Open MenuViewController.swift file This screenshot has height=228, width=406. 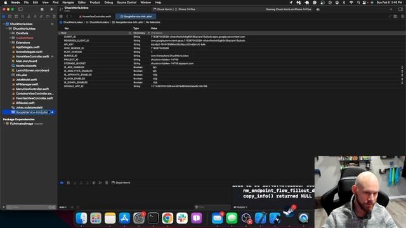click(x=32, y=89)
